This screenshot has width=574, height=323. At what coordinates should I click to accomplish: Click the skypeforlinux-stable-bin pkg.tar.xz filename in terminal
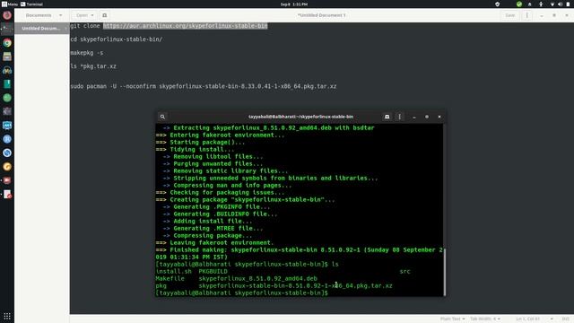295,285
